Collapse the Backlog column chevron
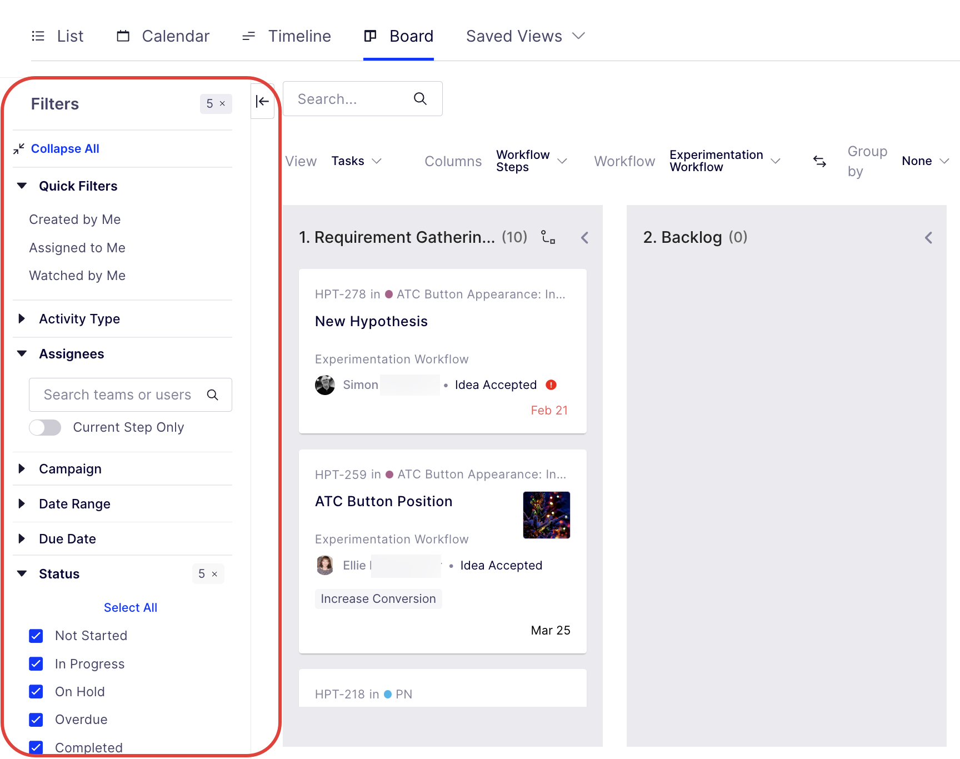 pos(928,238)
